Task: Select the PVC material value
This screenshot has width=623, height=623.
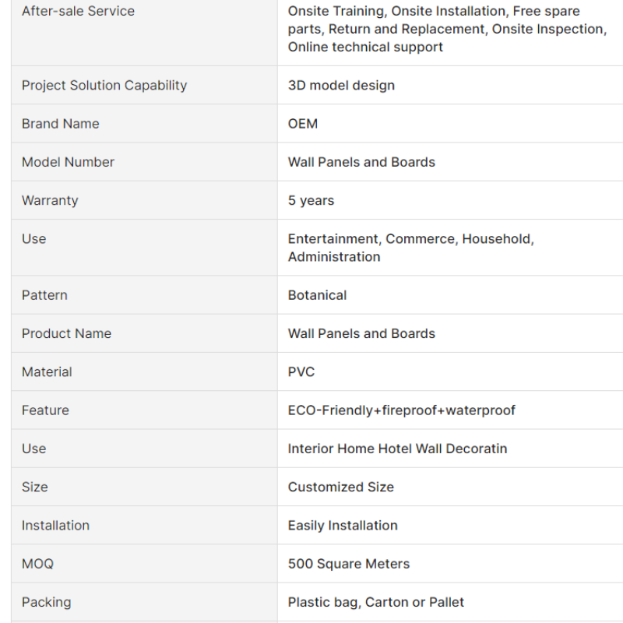Action: coord(301,372)
